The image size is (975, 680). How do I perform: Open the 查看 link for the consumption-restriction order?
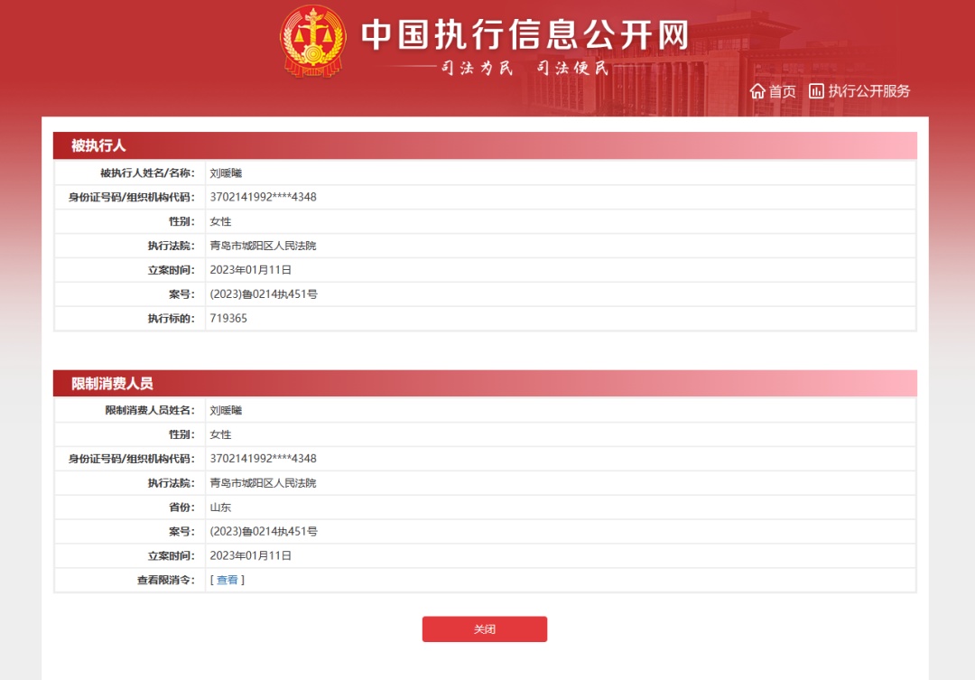227,580
